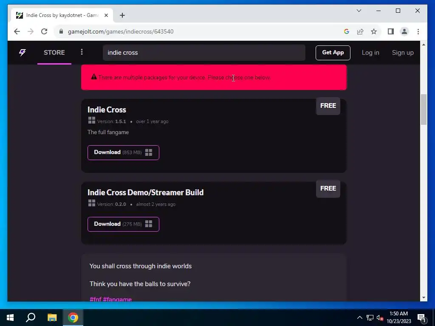The image size is (435, 326).
Task: Open the STORE tab
Action: 54,52
